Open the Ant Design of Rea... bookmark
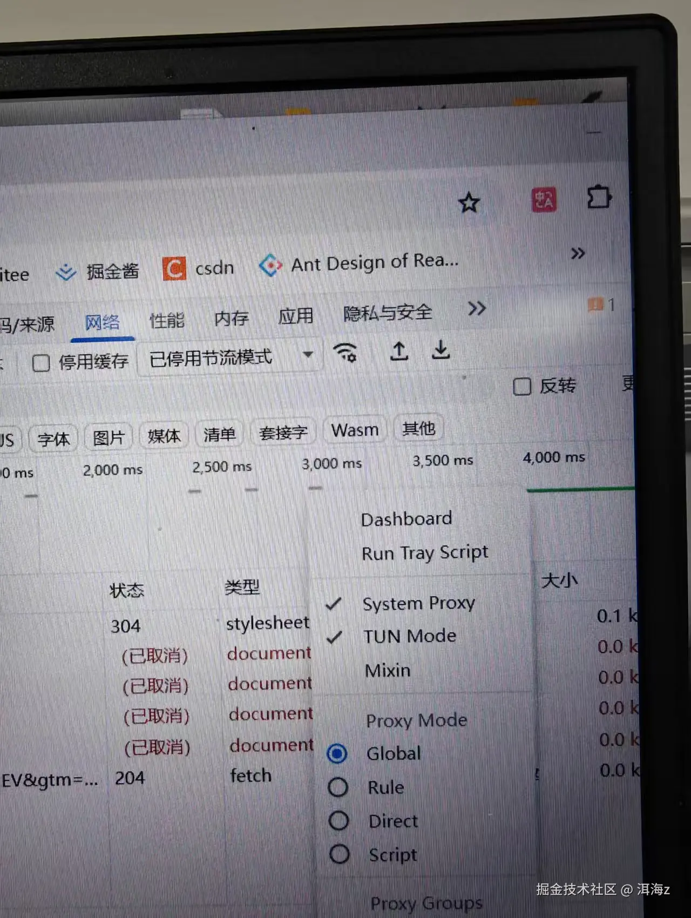The height and width of the screenshot is (918, 691). [x=359, y=264]
